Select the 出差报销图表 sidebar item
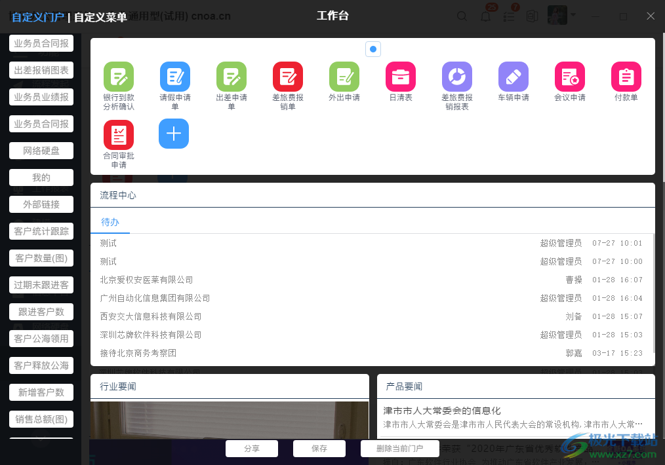Image resolution: width=665 pixels, height=465 pixels. 41,70
